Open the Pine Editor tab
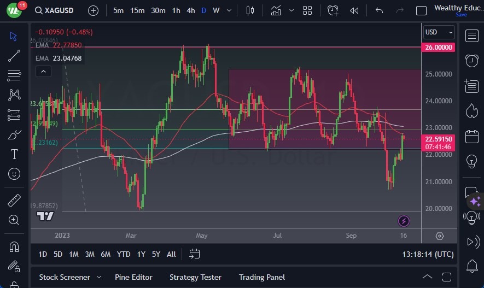484x288 pixels. coord(133,277)
